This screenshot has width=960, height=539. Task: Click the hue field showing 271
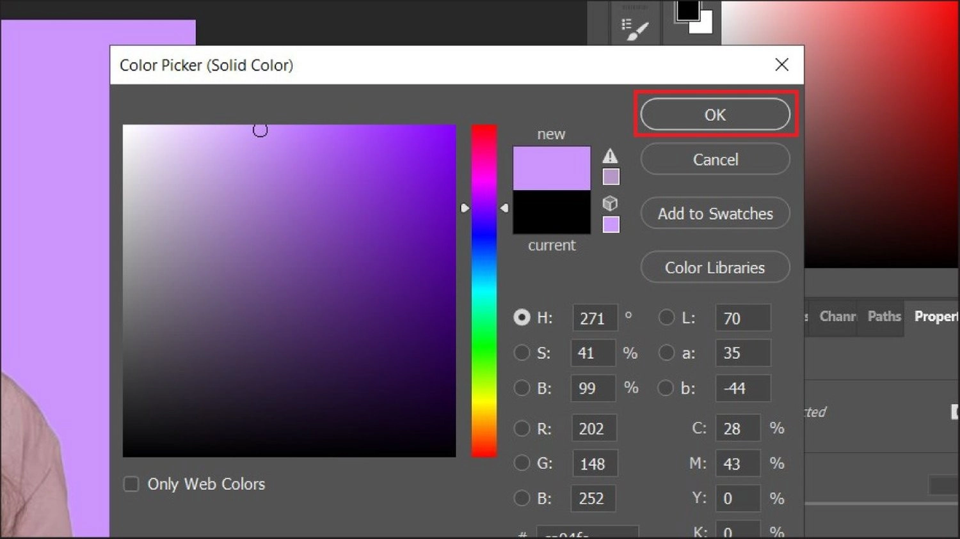point(595,318)
